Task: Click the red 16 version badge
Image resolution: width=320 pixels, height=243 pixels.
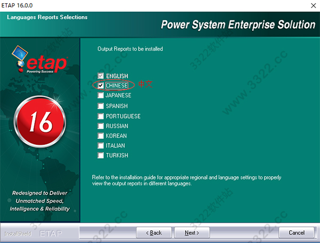Action: [40, 122]
